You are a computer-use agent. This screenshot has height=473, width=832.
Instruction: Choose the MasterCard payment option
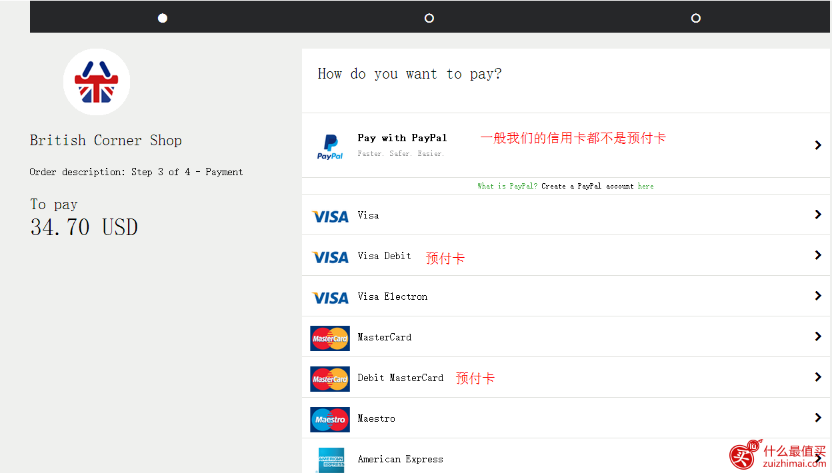click(x=566, y=336)
